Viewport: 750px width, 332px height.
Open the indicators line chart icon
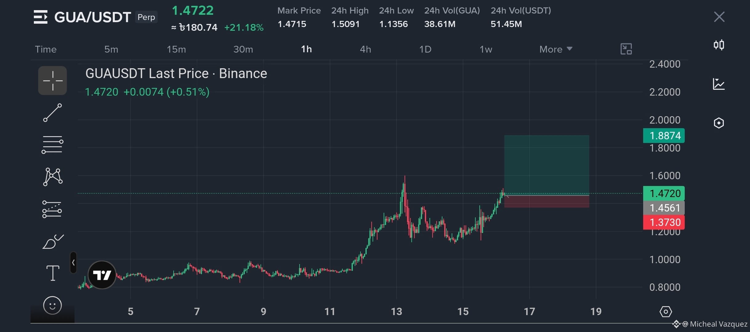[x=719, y=84]
